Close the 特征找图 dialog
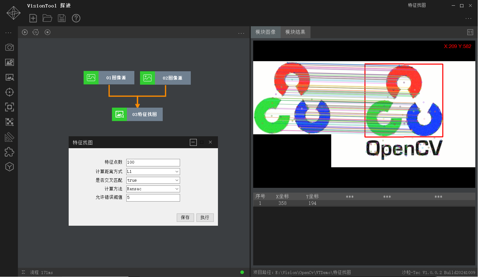The image size is (478, 277). tap(210, 142)
